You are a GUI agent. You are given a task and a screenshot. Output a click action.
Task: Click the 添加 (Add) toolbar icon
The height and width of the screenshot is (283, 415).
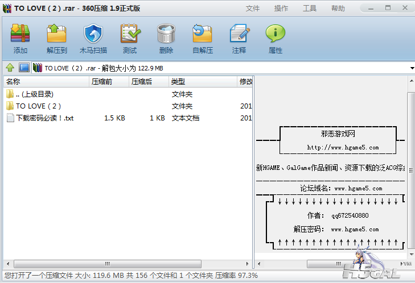coord(20,34)
